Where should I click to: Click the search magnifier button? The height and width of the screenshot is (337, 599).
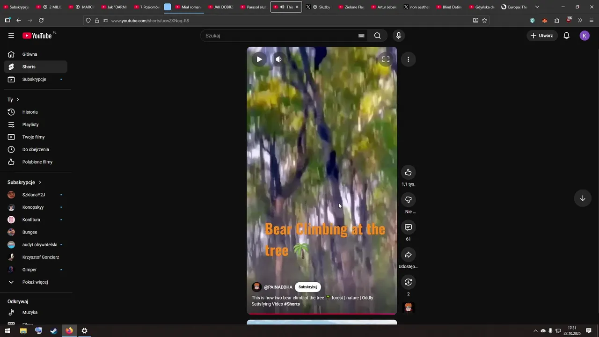pos(378,36)
